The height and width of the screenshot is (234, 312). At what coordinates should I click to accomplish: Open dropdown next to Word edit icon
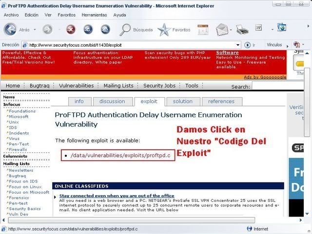(273, 30)
